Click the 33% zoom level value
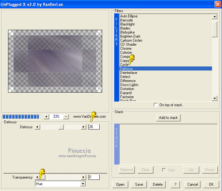The image size is (222, 191). click(x=56, y=116)
